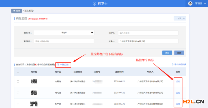Click the 导出商标数据 export link
Screen dimensions: 208x108
point(179,64)
